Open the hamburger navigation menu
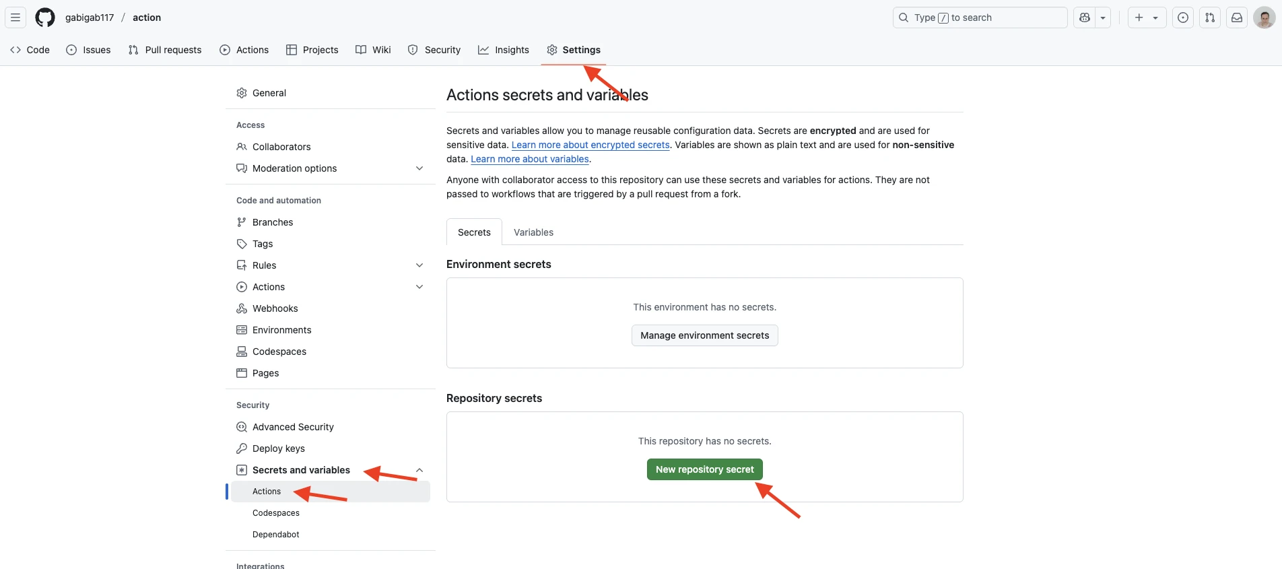This screenshot has width=1282, height=569. pos(15,18)
